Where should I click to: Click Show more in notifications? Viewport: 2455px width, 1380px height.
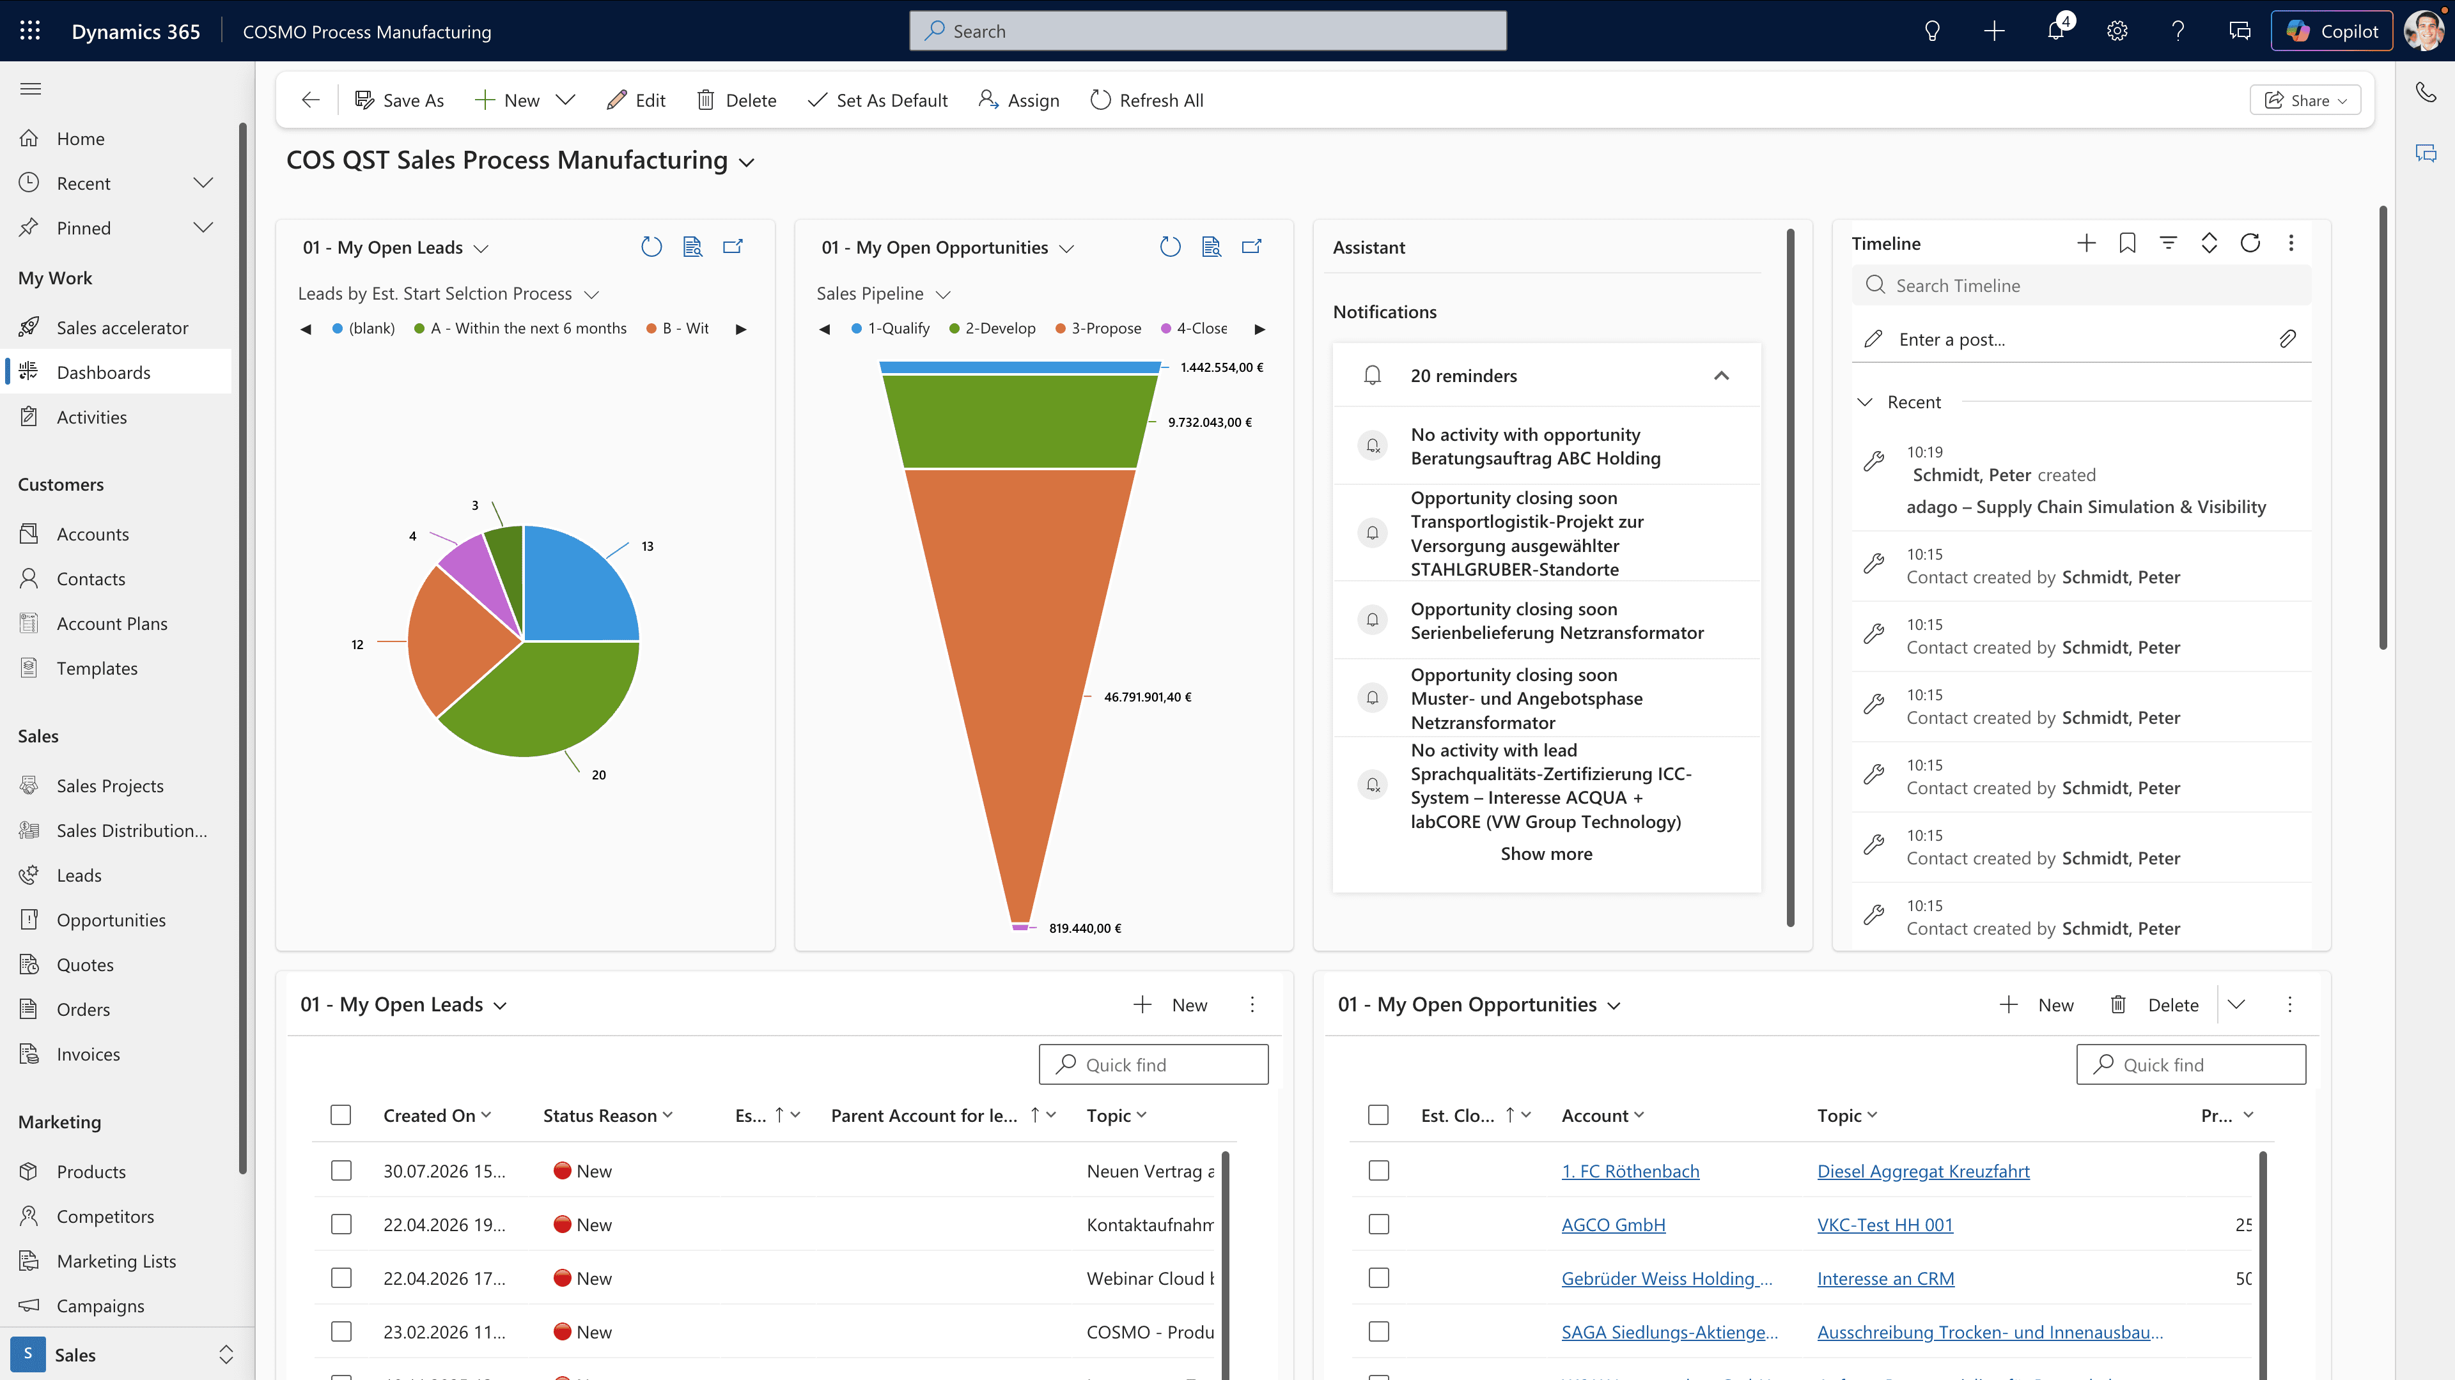click(1546, 854)
